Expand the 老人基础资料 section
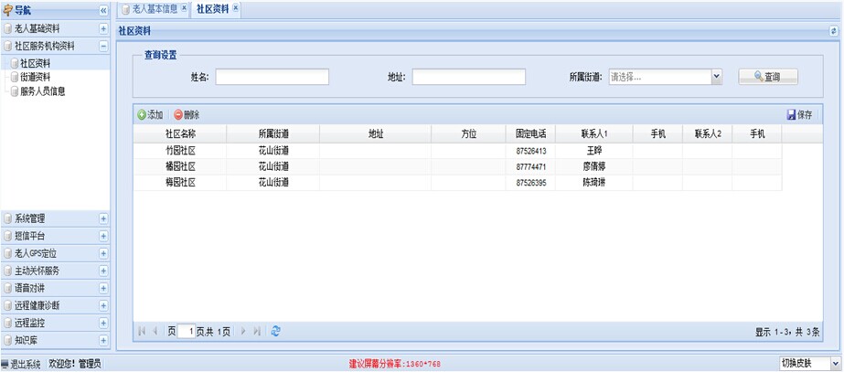Screen dimensions: 844x372 click(103, 29)
